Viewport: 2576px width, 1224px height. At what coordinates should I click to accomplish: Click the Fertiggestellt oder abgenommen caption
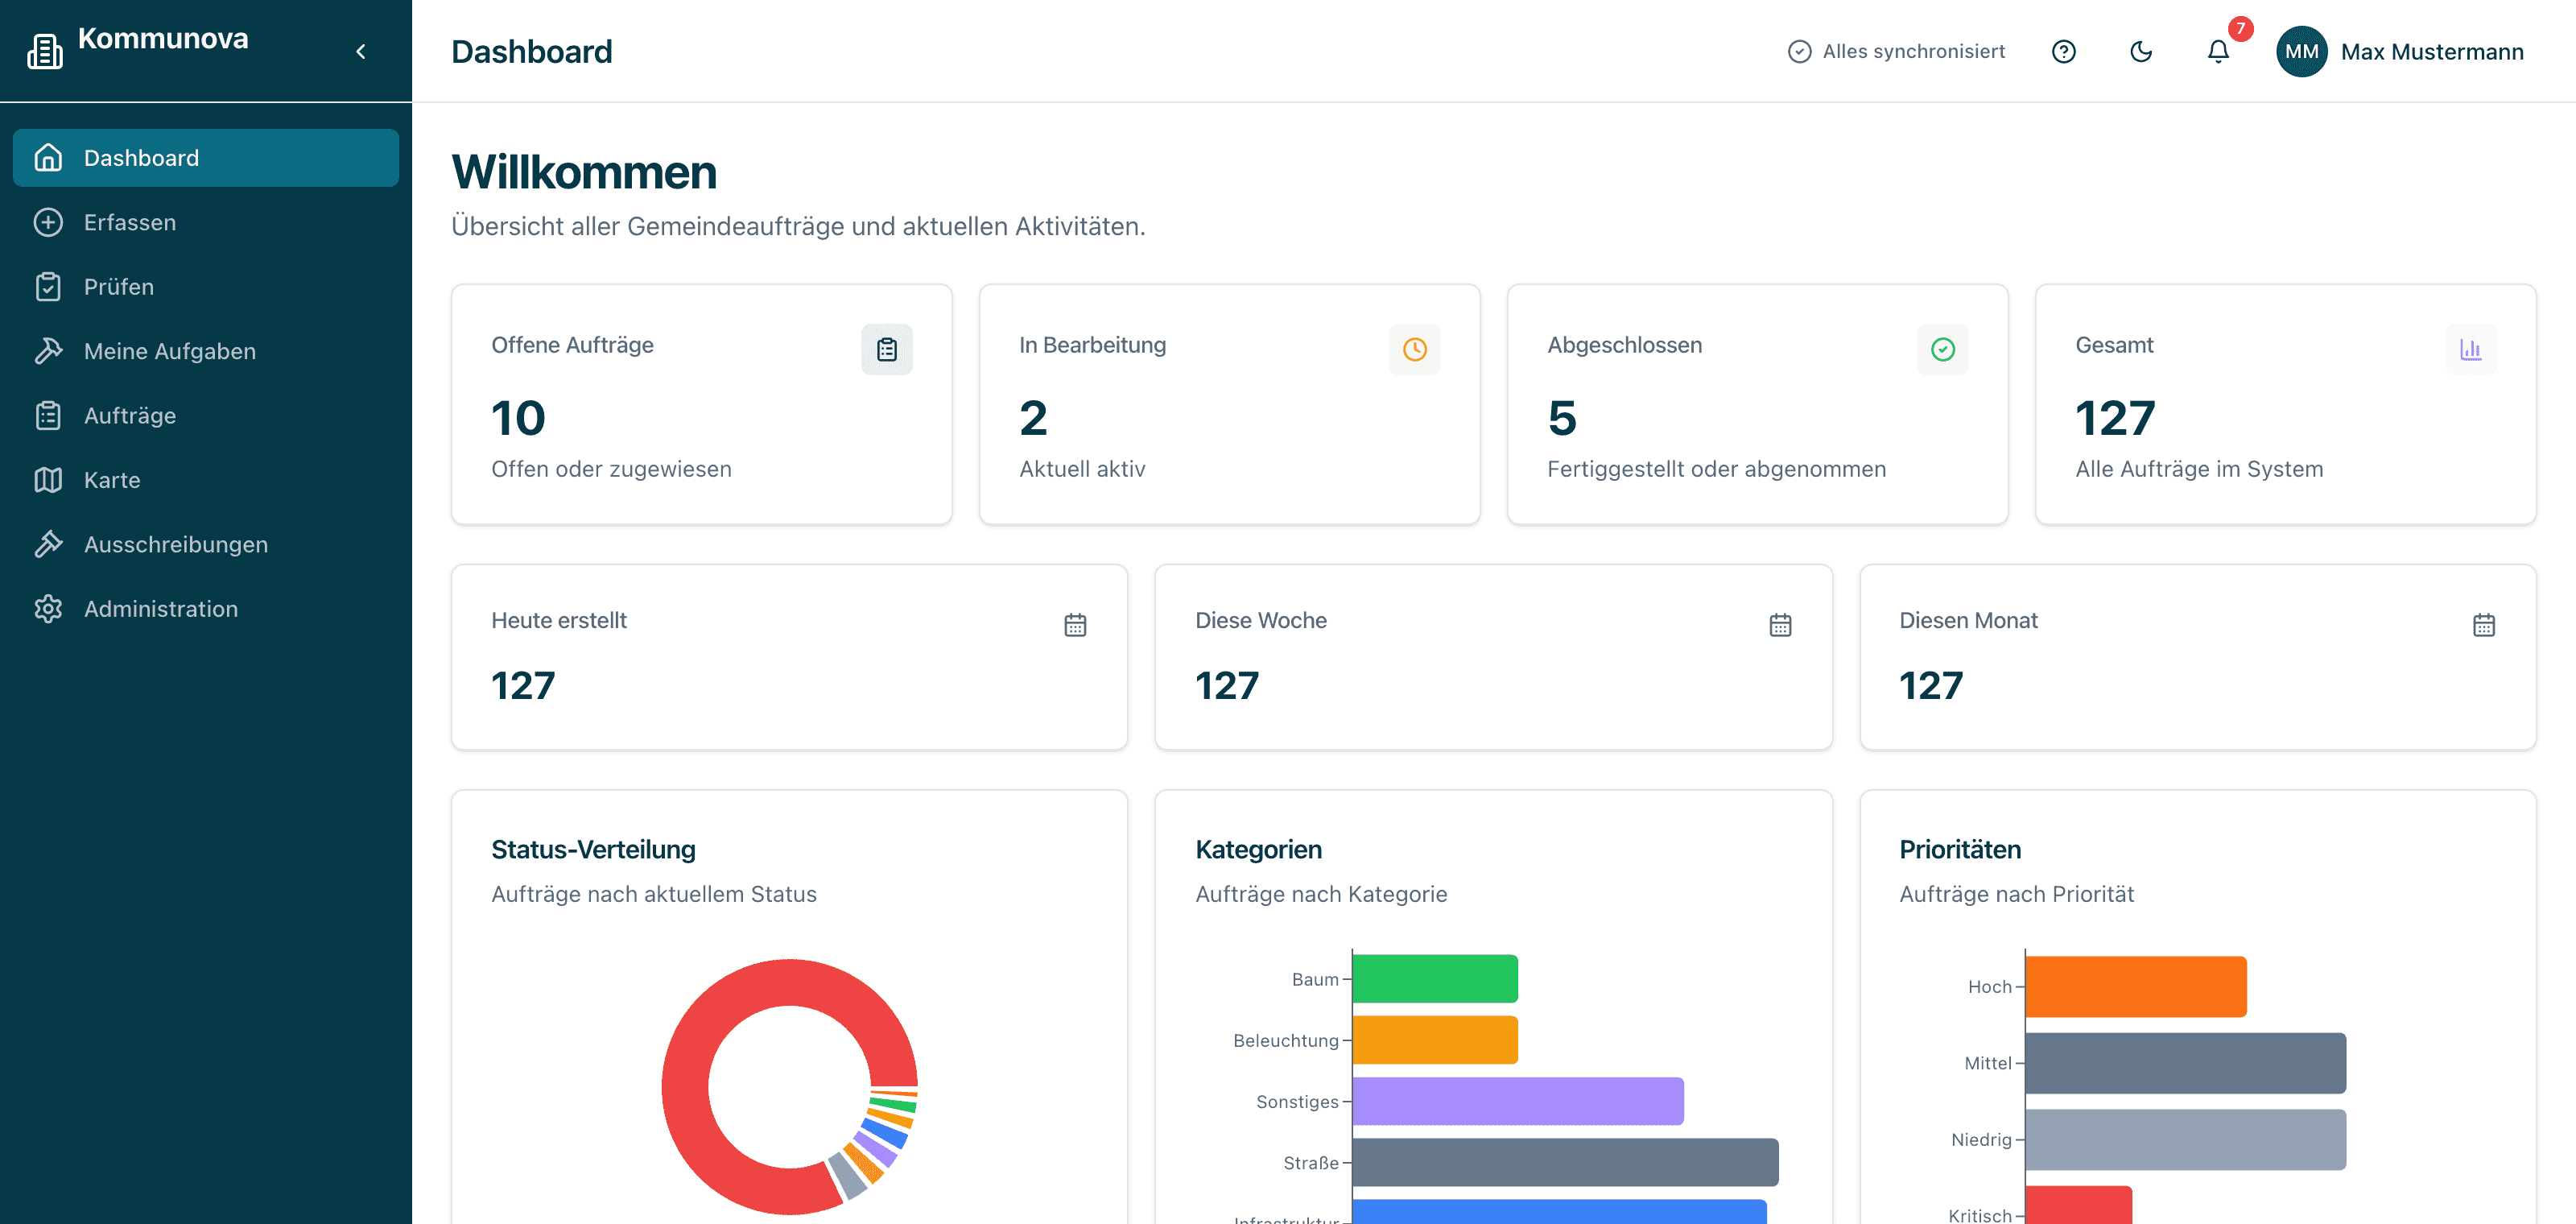(x=1716, y=469)
